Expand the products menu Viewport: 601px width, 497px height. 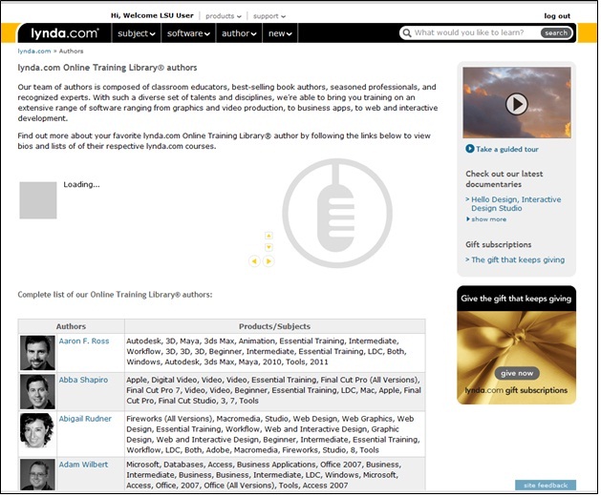(x=223, y=16)
